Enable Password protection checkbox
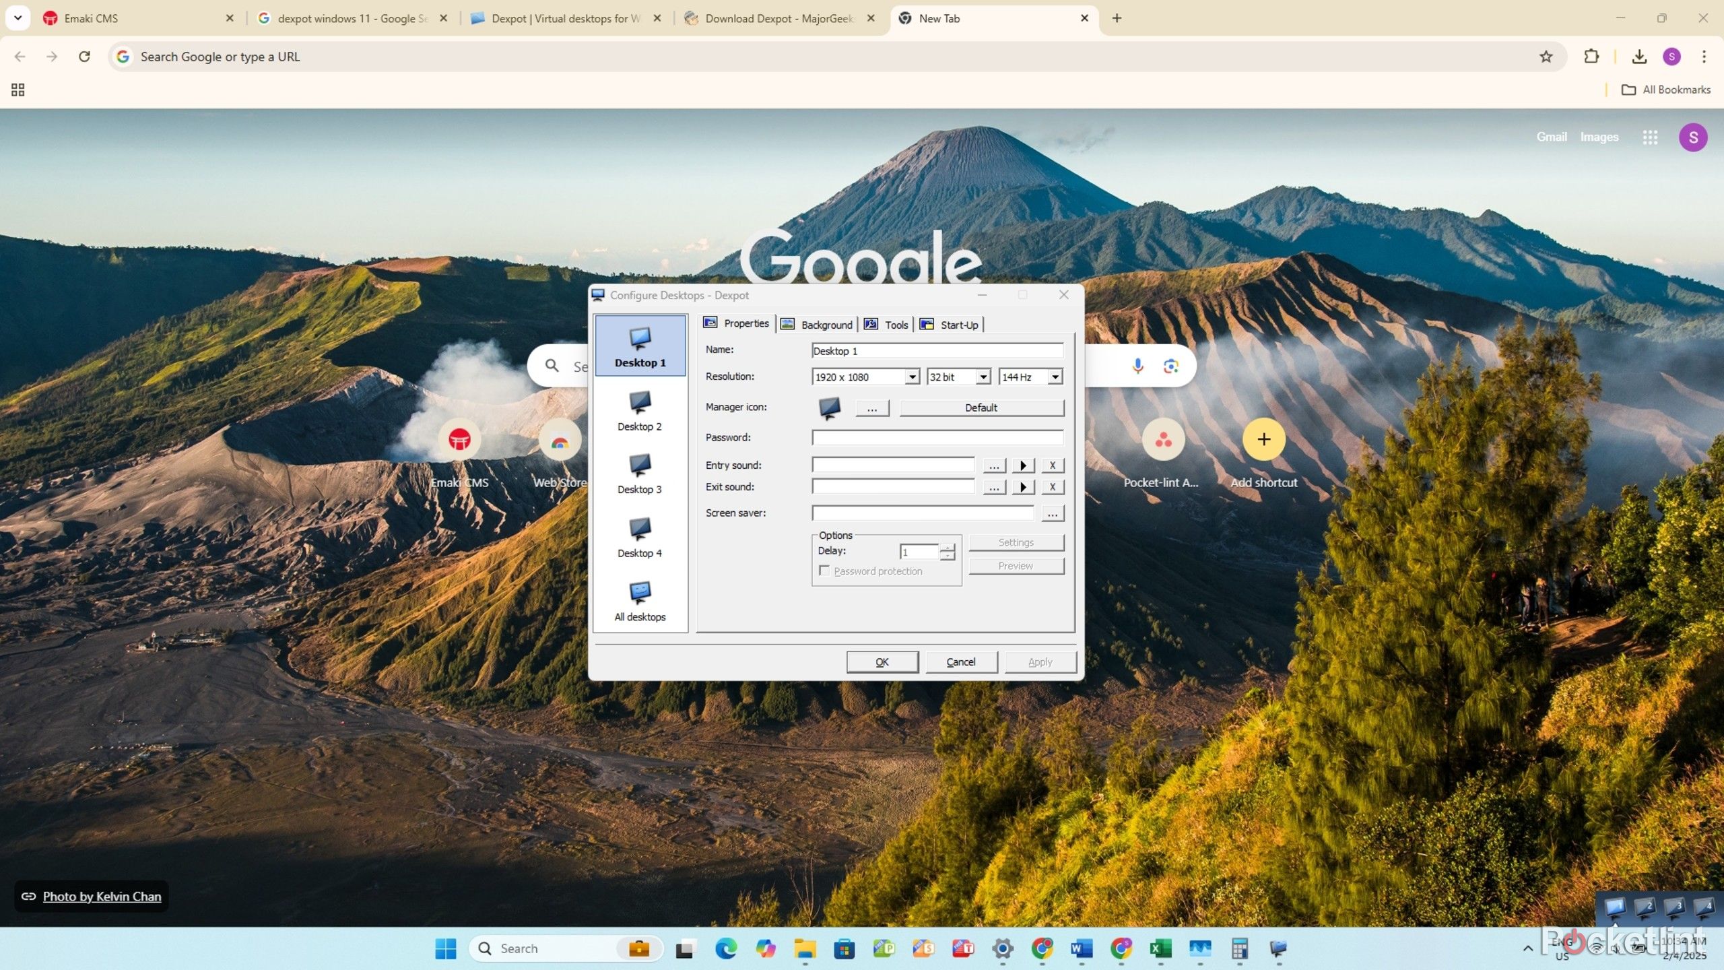The width and height of the screenshot is (1724, 970). tap(824, 571)
